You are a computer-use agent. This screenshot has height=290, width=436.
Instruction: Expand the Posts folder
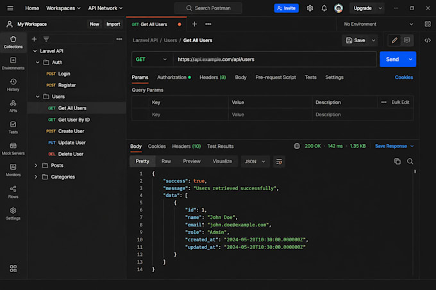point(36,165)
